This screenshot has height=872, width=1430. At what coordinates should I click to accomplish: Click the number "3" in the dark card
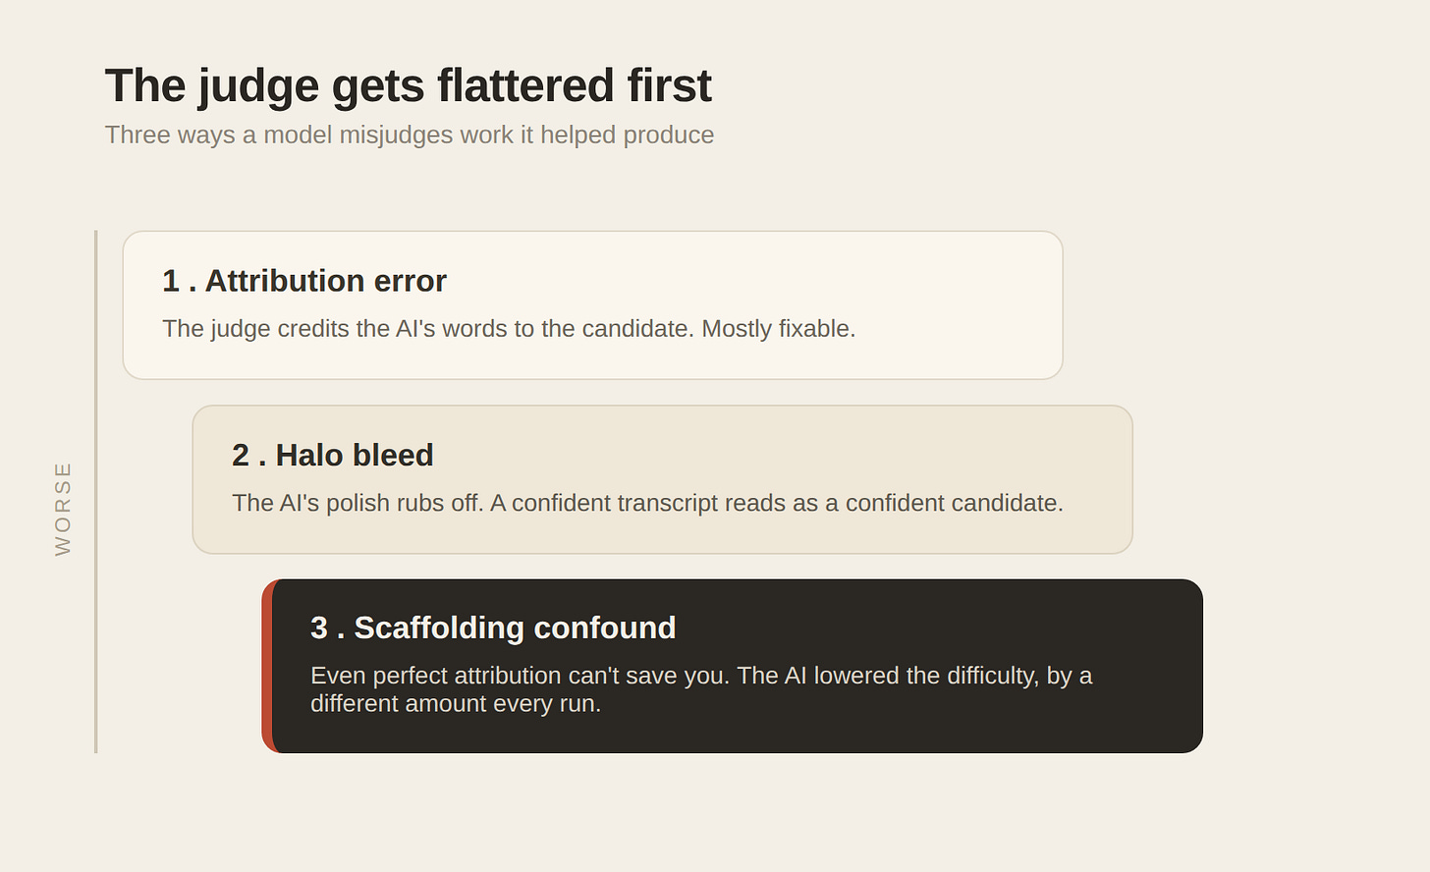pyautogui.click(x=319, y=628)
